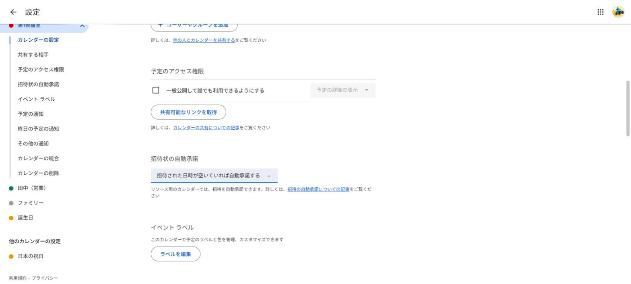Image resolution: width=631 pixels, height=284 pixels.
Task: Jump to 予定の通知 in the sidebar
Action: tap(31, 114)
